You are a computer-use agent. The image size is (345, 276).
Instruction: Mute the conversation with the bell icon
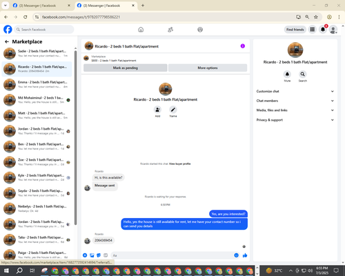pyautogui.click(x=287, y=75)
